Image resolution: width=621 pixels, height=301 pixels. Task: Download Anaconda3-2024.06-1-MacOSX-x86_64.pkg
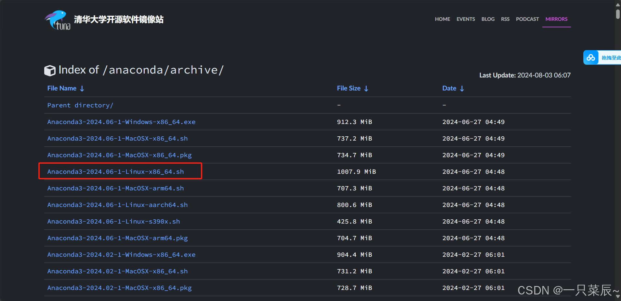coord(119,155)
